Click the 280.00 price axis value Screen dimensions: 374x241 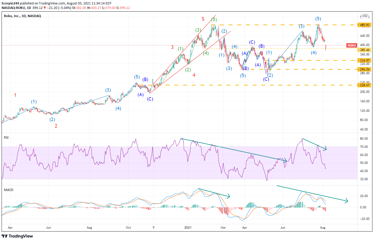(365, 73)
